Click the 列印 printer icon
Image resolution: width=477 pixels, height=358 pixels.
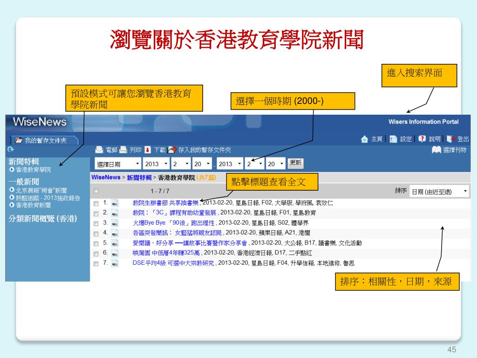pos(123,150)
